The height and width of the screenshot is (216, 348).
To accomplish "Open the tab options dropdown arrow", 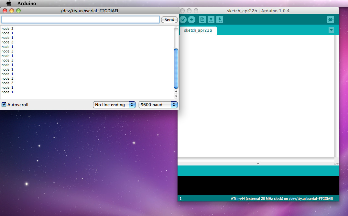I will click(x=331, y=30).
